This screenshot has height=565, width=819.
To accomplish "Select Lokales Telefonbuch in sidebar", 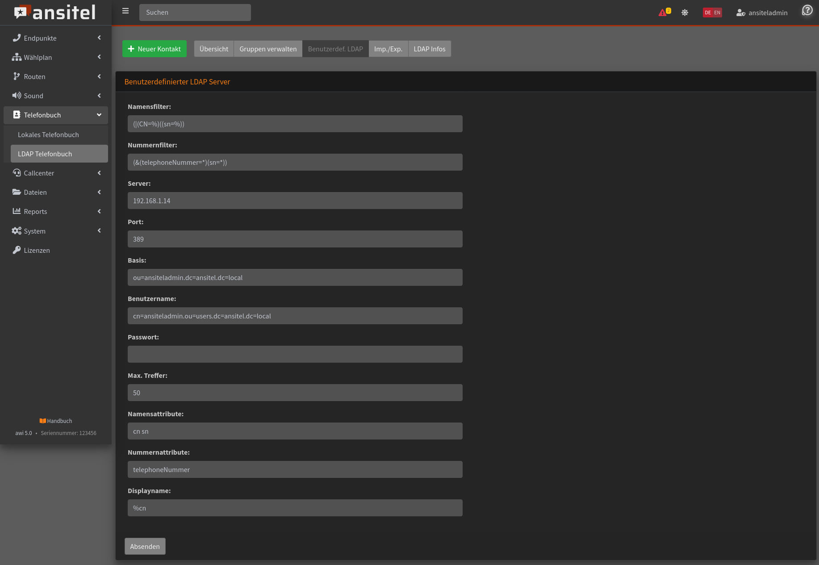I will coord(48,134).
